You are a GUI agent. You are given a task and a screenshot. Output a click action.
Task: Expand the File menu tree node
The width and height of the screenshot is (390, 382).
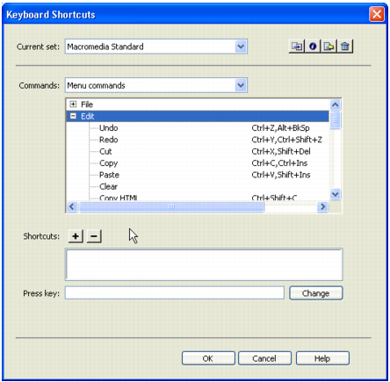(73, 105)
